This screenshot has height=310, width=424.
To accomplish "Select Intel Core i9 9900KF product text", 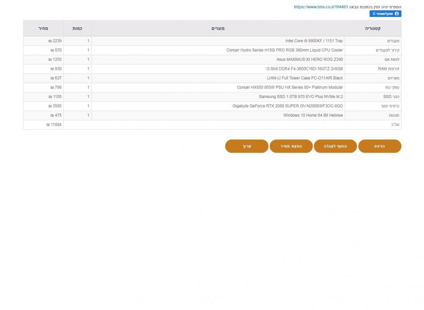I will coord(314,41).
